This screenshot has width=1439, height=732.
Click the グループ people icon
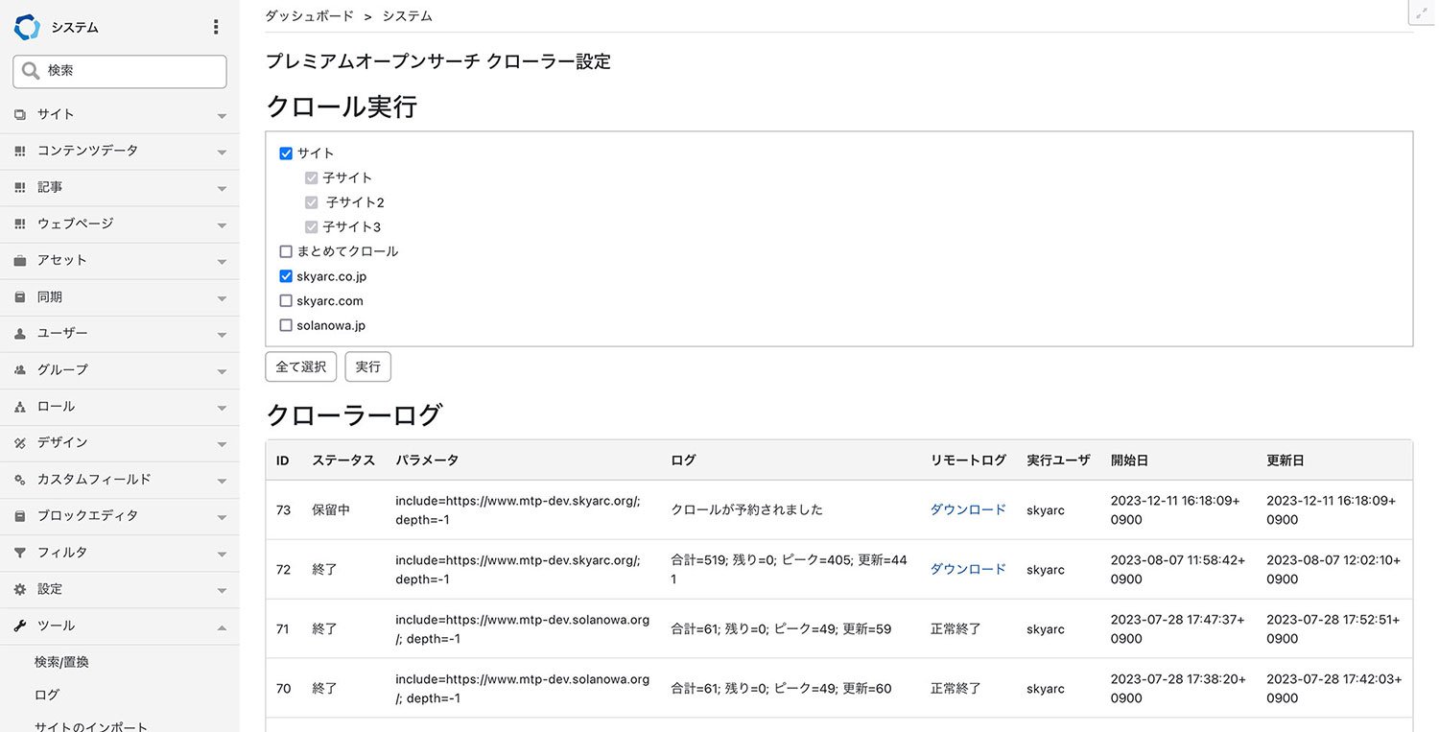[20, 369]
